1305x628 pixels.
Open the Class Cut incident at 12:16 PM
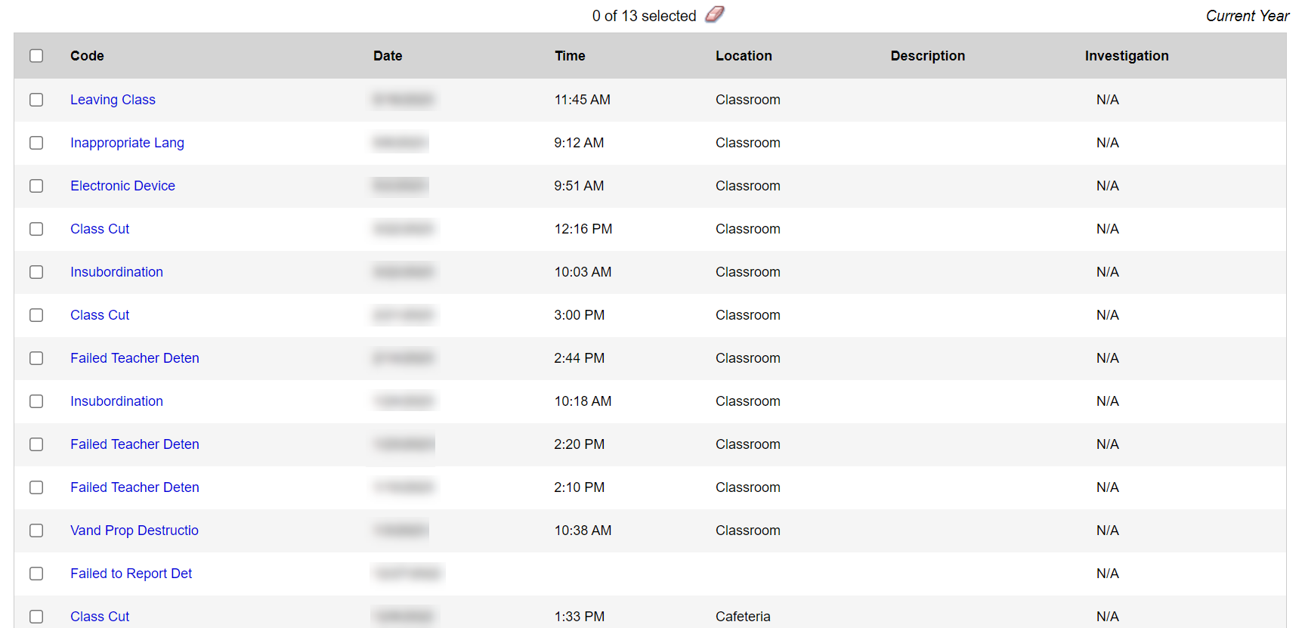(100, 229)
